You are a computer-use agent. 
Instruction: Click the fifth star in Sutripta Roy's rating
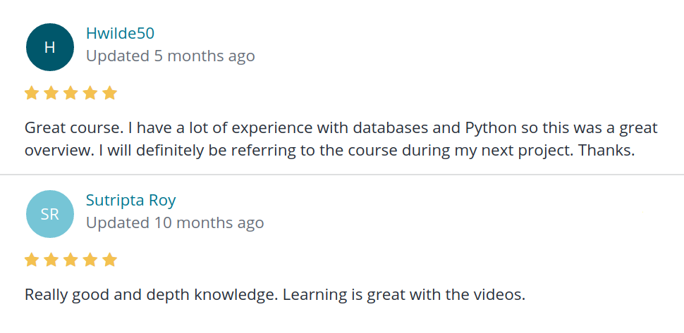click(x=109, y=260)
